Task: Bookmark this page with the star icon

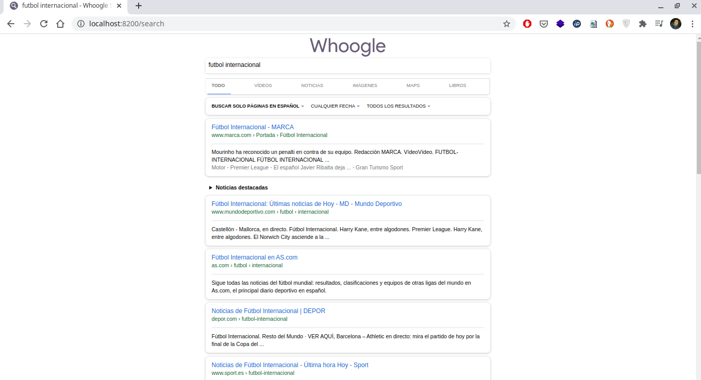Action: pyautogui.click(x=506, y=24)
